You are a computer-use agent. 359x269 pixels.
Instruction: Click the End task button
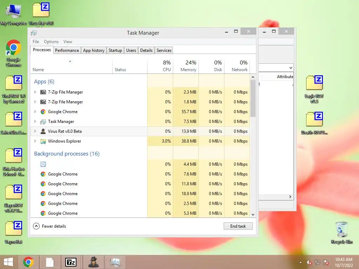point(238,226)
